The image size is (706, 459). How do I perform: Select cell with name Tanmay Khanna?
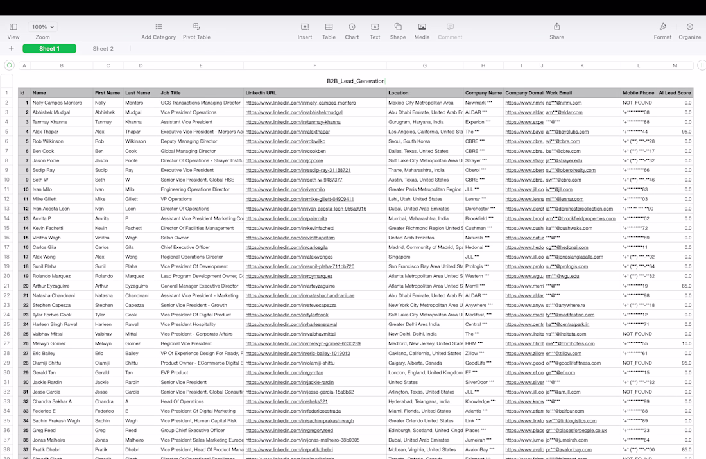62,122
